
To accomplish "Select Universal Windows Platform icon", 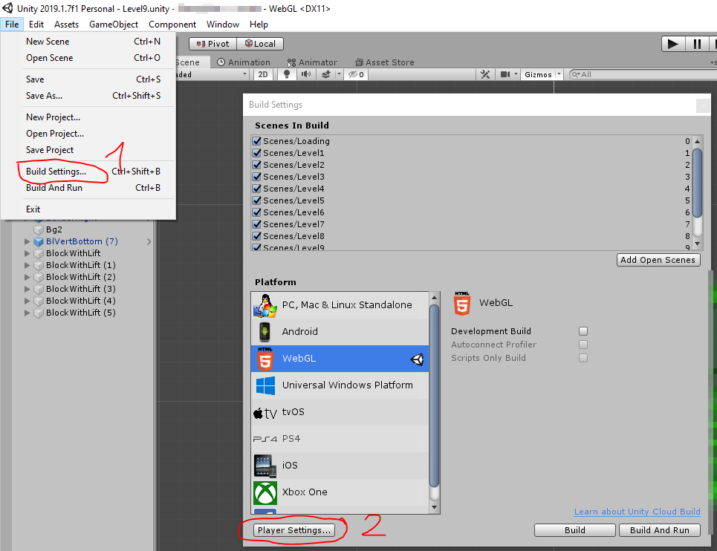I will pyautogui.click(x=265, y=385).
